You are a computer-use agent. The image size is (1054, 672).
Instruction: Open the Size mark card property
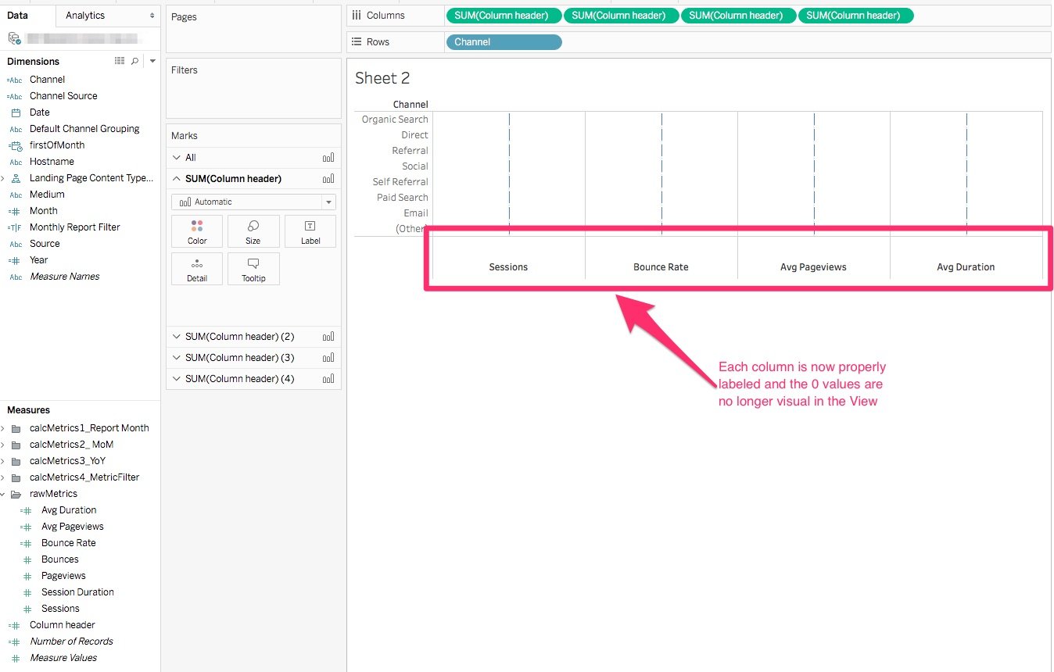[x=253, y=231]
